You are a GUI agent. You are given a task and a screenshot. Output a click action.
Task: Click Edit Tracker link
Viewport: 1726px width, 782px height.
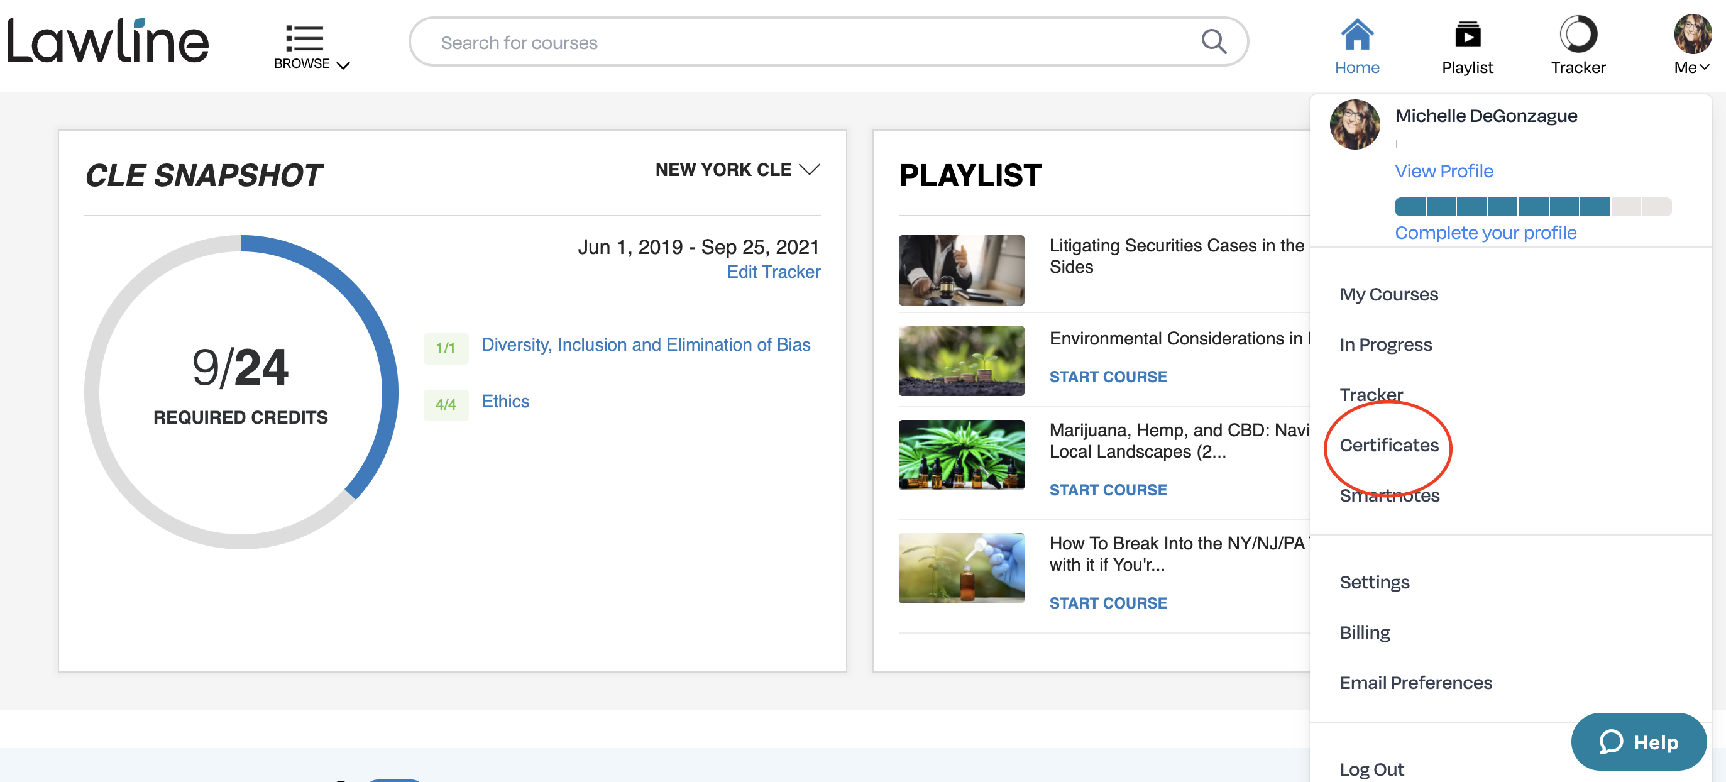point(773,272)
